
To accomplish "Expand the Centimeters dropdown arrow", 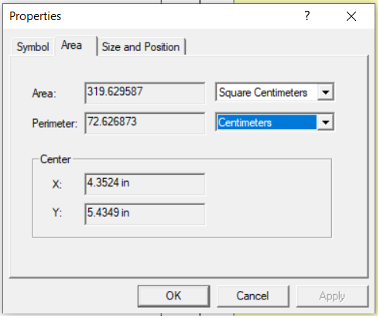I will pos(326,122).
